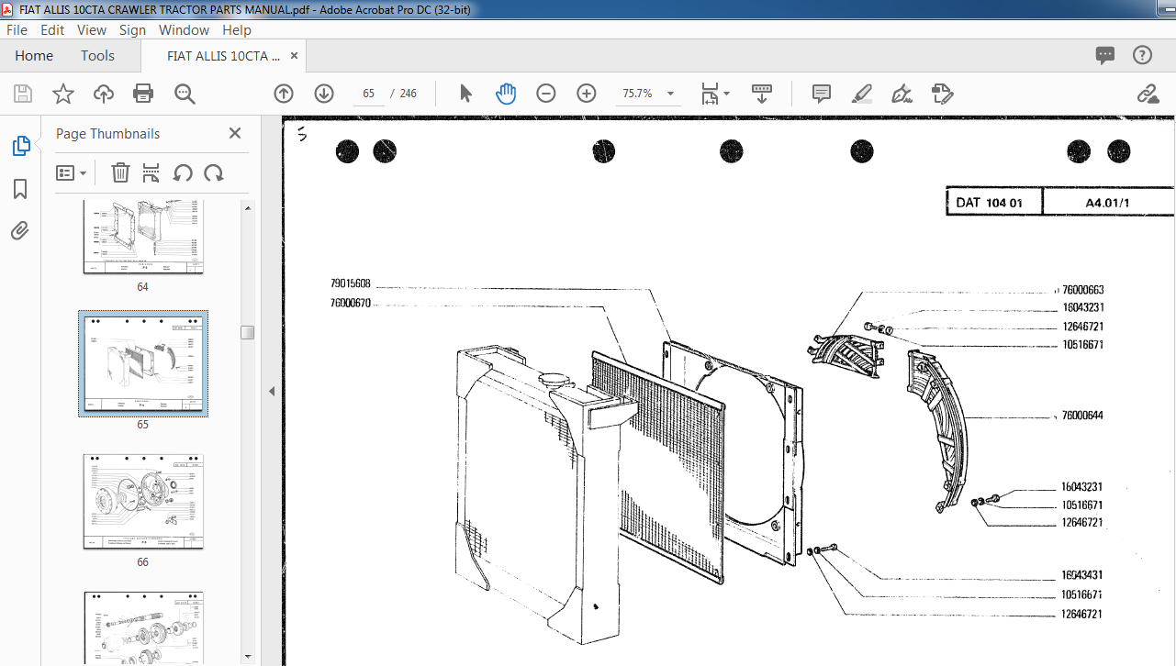Open the zoom level dropdown

coord(670,94)
